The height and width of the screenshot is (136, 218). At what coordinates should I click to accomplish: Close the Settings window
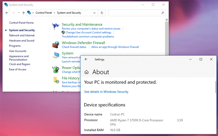pos(211,59)
